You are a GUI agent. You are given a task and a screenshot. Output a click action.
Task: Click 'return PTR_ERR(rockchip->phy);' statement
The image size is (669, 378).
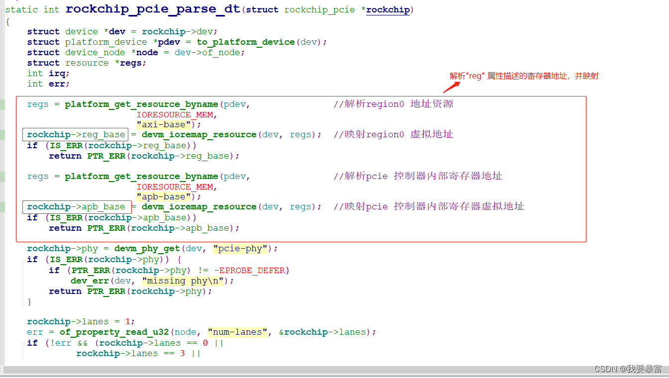tap(130, 291)
